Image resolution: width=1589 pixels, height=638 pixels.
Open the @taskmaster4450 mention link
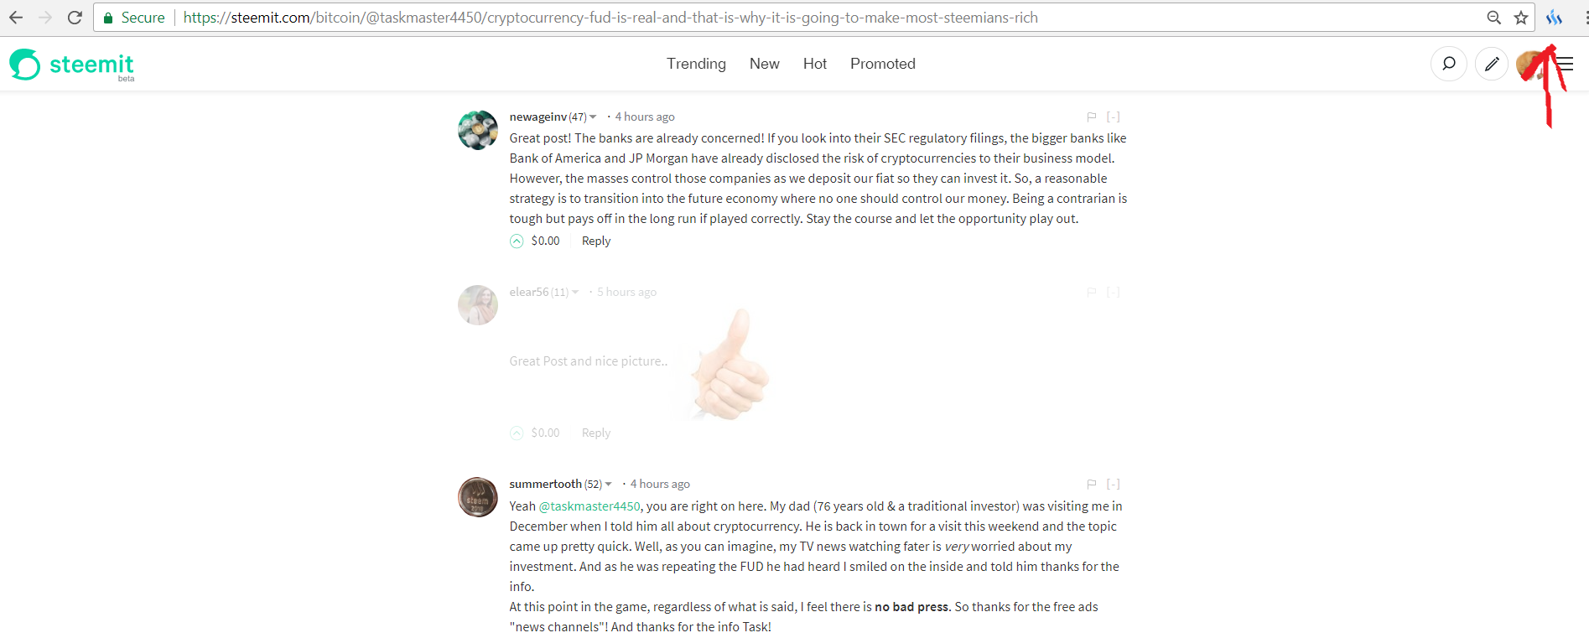589,506
